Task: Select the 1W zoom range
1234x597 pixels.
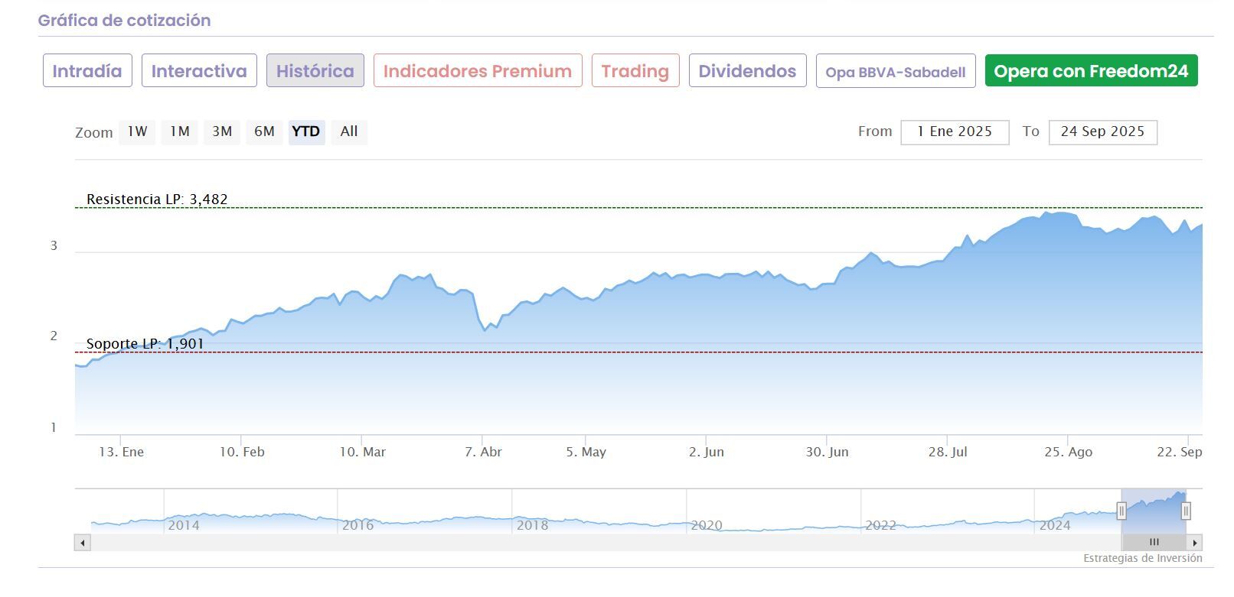Action: 137,131
